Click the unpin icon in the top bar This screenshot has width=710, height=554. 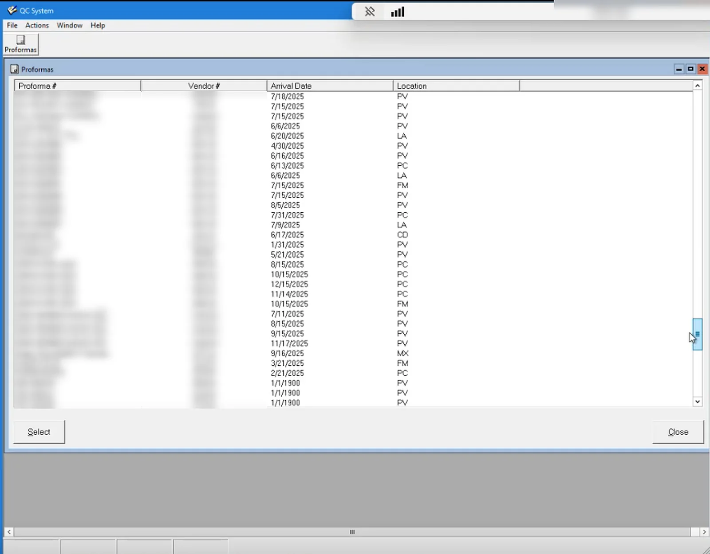point(370,12)
